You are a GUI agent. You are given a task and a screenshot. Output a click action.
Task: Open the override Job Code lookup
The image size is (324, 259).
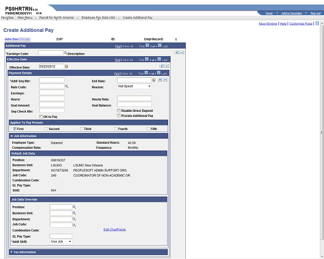tap(74, 225)
